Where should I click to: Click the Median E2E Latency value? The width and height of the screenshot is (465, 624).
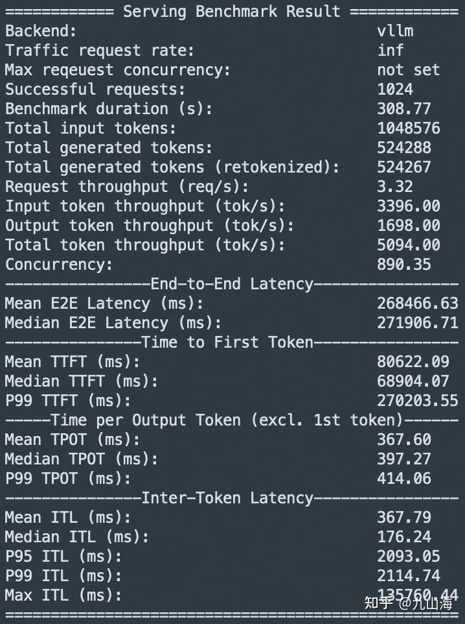[x=417, y=322]
